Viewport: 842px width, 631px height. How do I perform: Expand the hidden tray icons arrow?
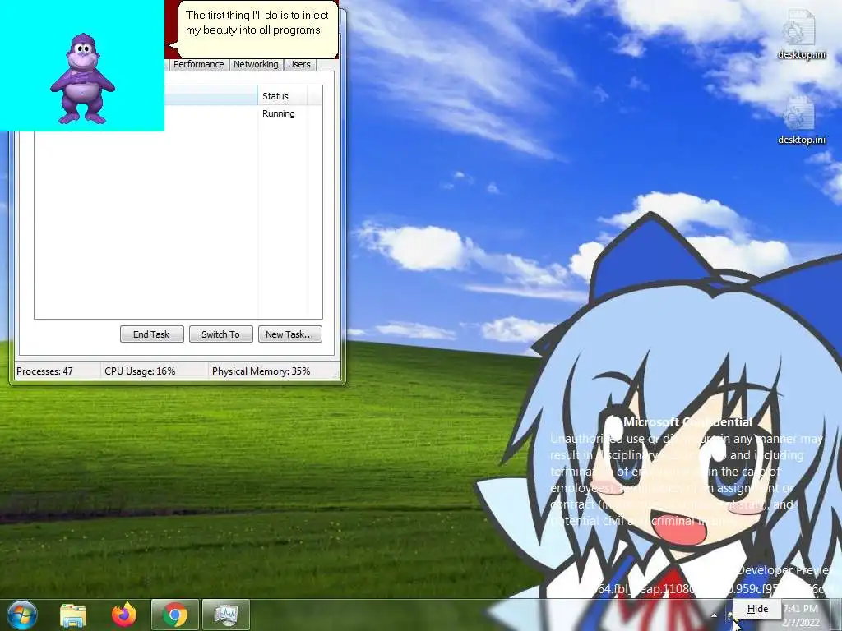(x=715, y=615)
